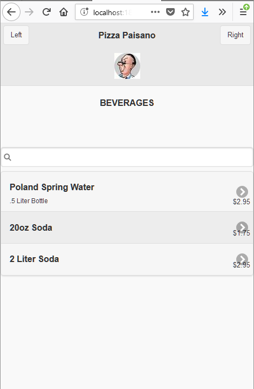Image resolution: width=254 pixels, height=389 pixels.
Task: Click the Left header button
Action: point(16,35)
